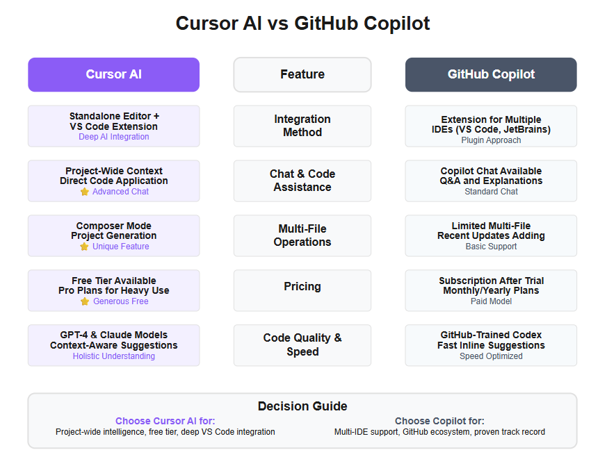Select the purple Cursor AI header

coord(114,74)
